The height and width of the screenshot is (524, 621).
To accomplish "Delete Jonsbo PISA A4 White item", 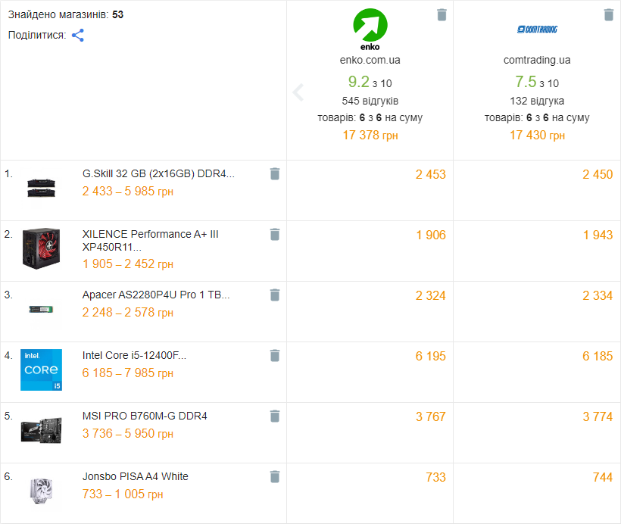I will pos(275,477).
